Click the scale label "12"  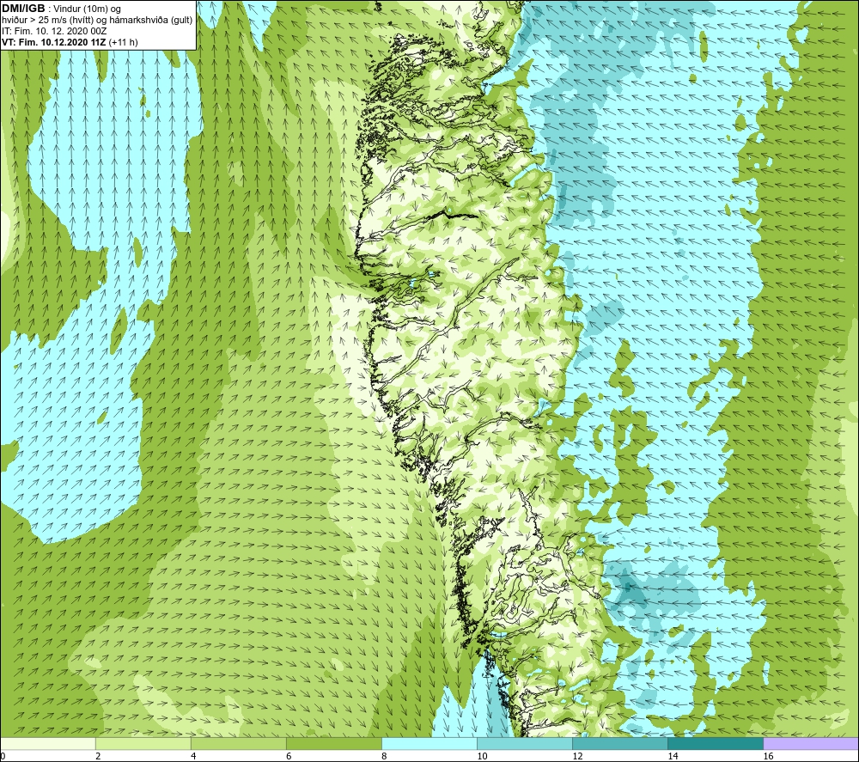pos(577,757)
